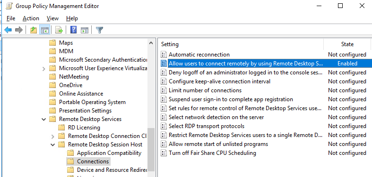Select 'Restrict Remote Desktop Services users' setting
The image size is (372, 177).
pos(245,135)
